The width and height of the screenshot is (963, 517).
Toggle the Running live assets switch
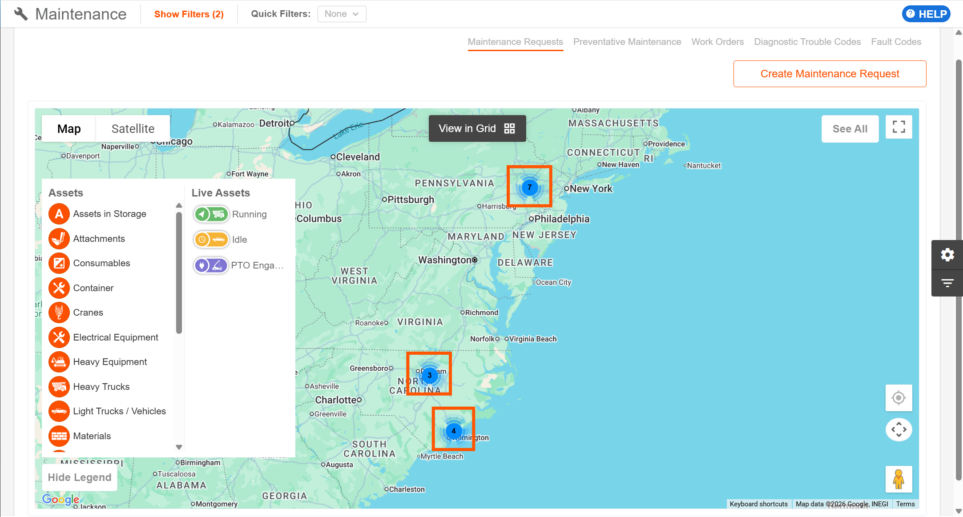(211, 214)
